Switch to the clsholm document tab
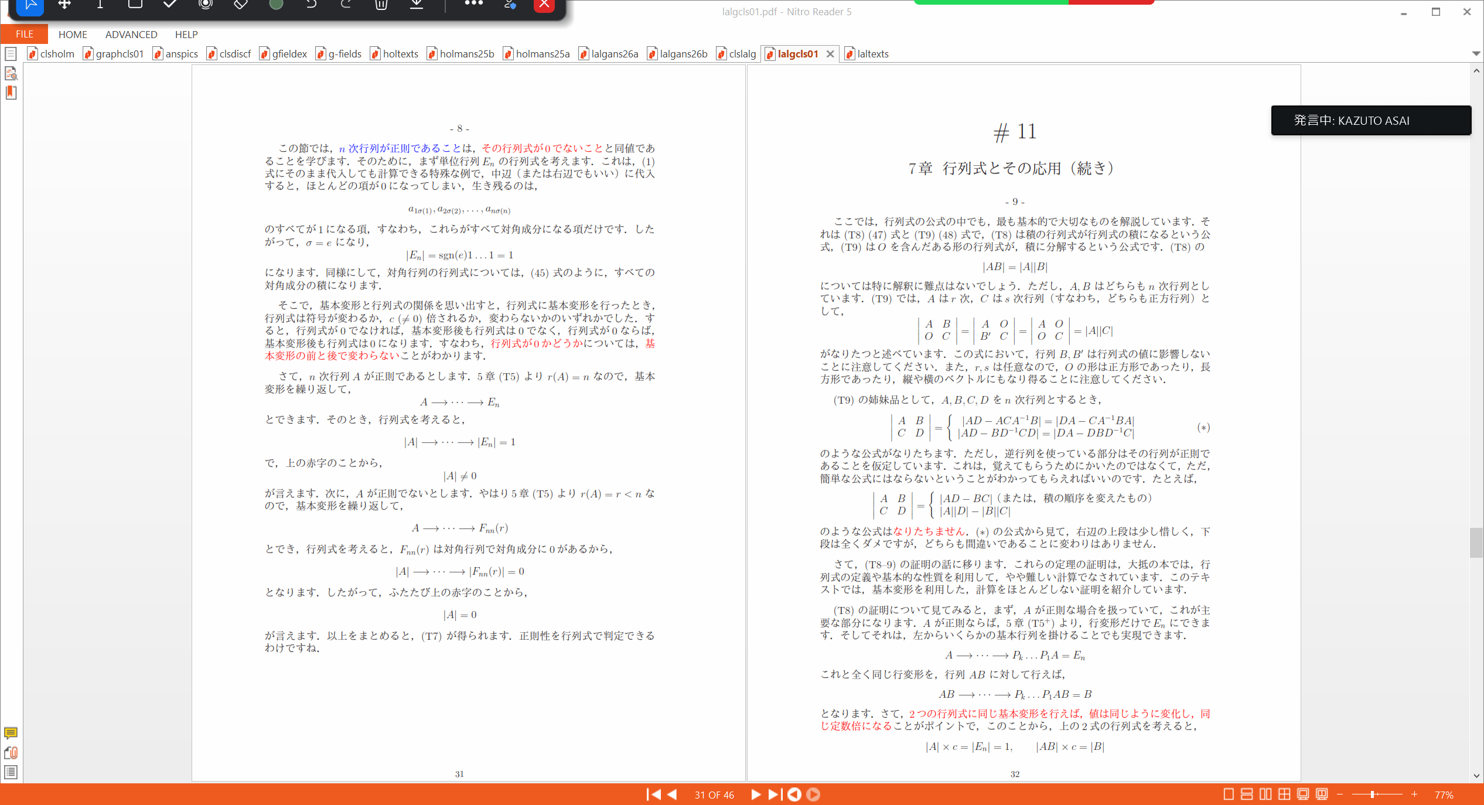Viewport: 1484px width, 805px height. pos(52,54)
